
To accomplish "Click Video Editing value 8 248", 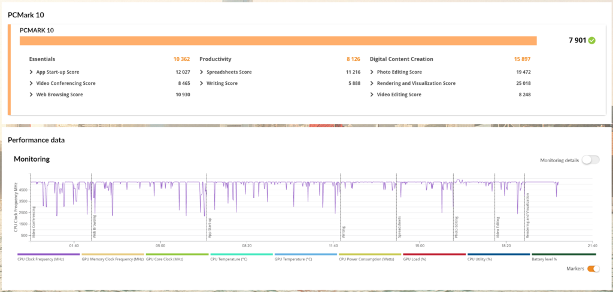I will [524, 95].
